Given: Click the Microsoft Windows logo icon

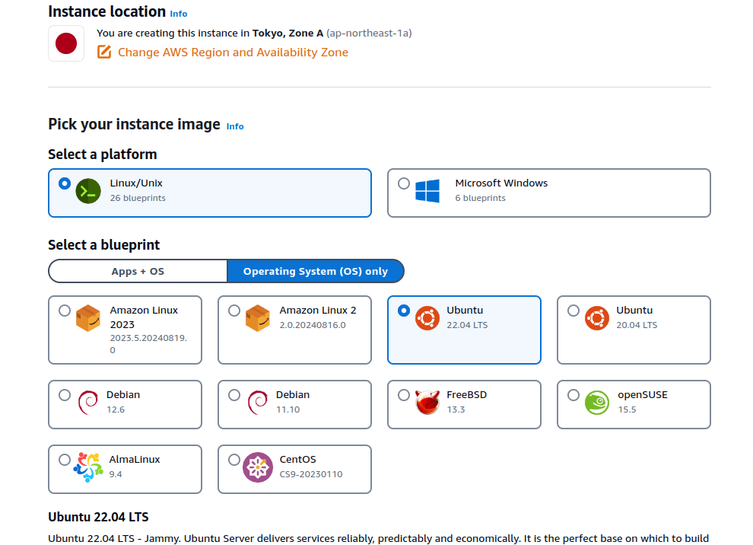Looking at the screenshot, I should coord(427,191).
